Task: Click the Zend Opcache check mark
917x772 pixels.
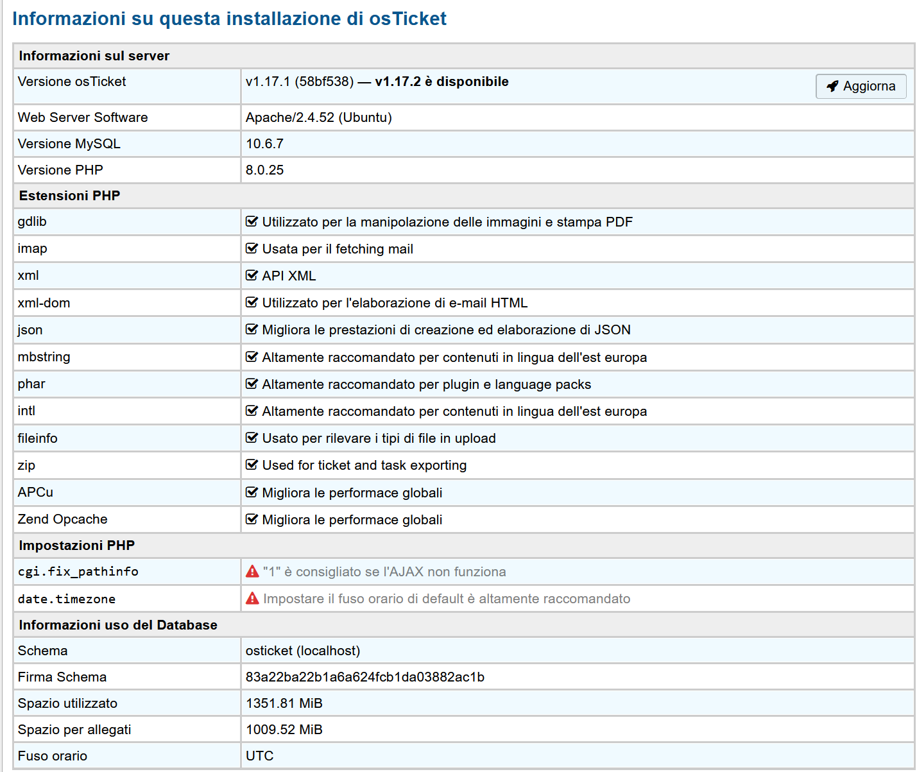Action: [x=252, y=519]
